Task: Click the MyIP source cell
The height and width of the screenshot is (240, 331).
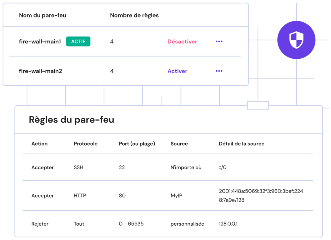Action: click(x=176, y=196)
